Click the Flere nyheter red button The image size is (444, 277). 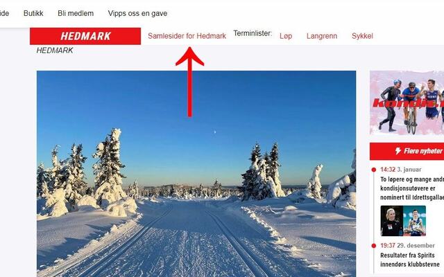(407, 151)
